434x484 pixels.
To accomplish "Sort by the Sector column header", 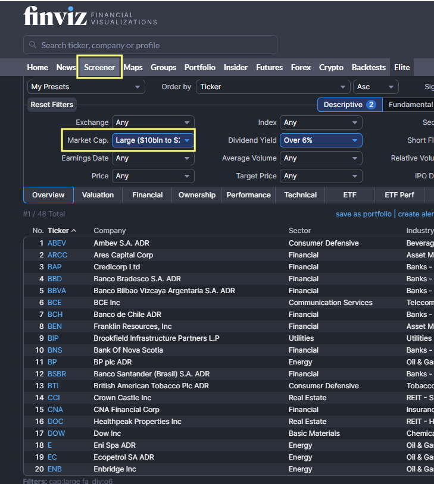I will click(299, 231).
